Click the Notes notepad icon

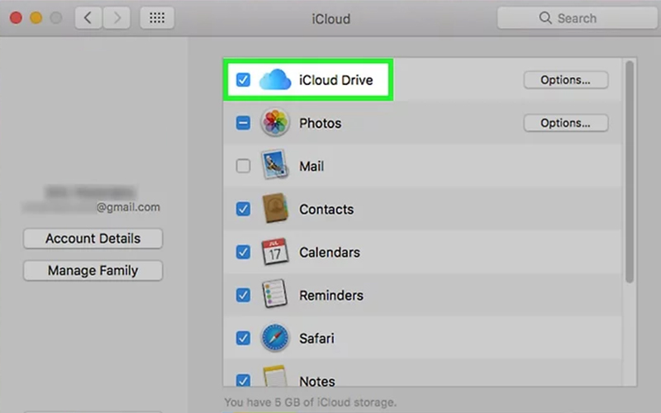pyautogui.click(x=275, y=380)
